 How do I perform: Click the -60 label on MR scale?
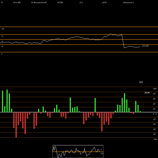tap(154, 129)
